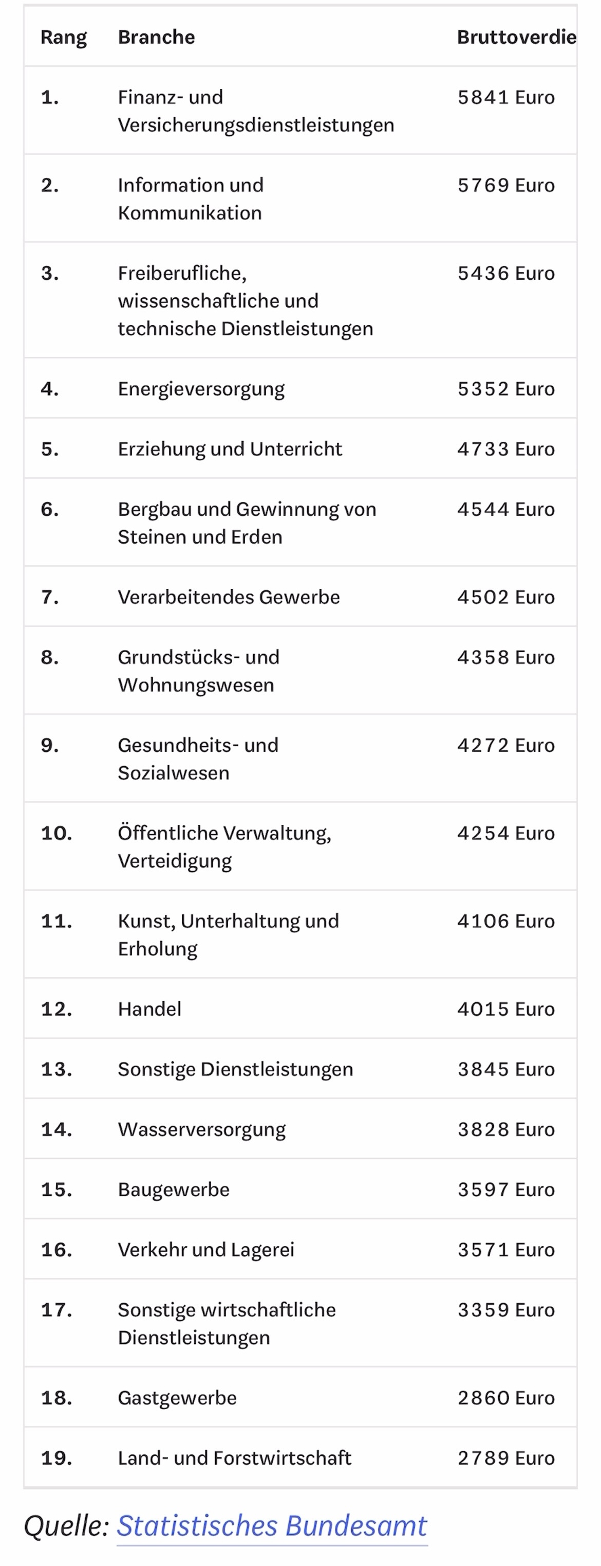The width and height of the screenshot is (601, 1566).
Task: Click the Handel branch entry
Action: pos(149,1009)
